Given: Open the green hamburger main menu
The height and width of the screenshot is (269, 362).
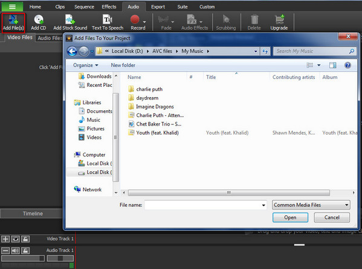Looking at the screenshot, I should pos(12,7).
